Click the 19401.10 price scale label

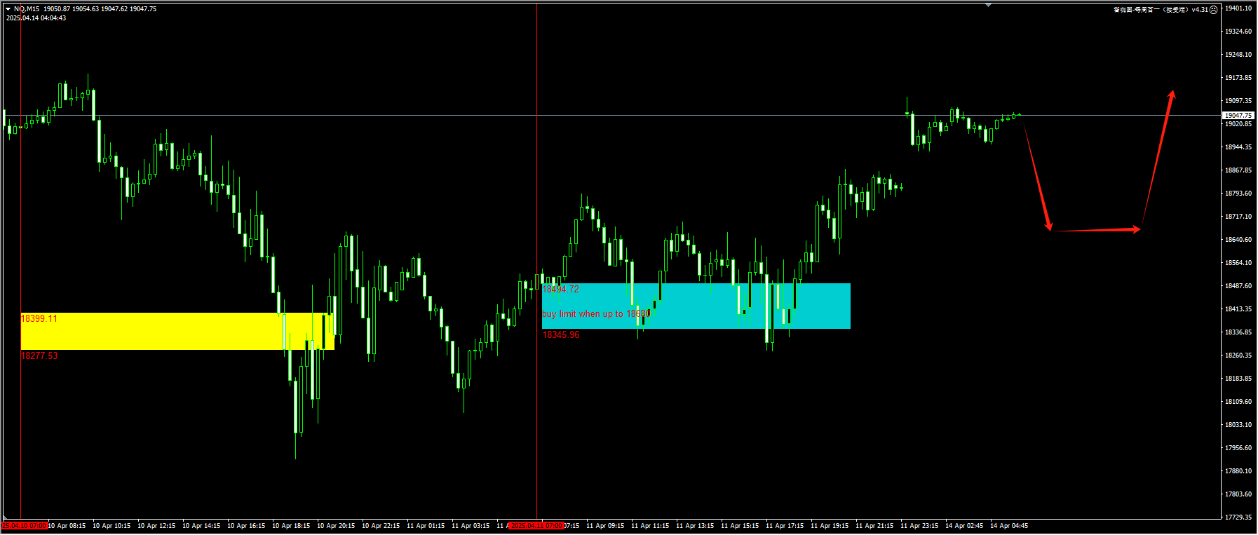pos(1238,8)
